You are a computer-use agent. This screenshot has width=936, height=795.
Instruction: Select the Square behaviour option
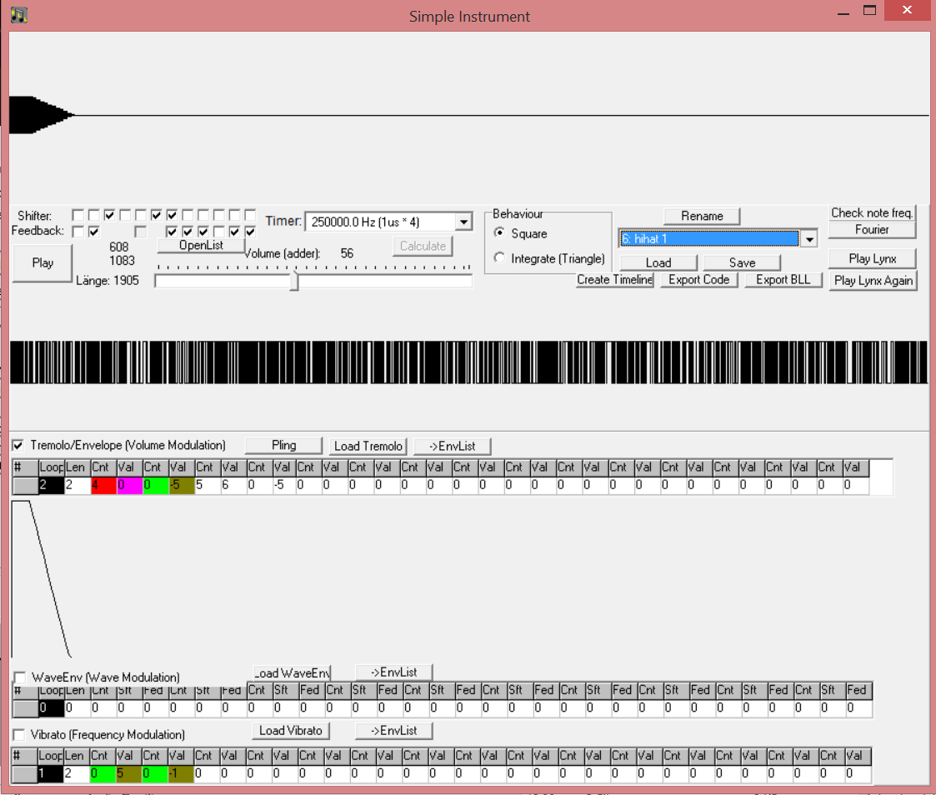pos(500,233)
